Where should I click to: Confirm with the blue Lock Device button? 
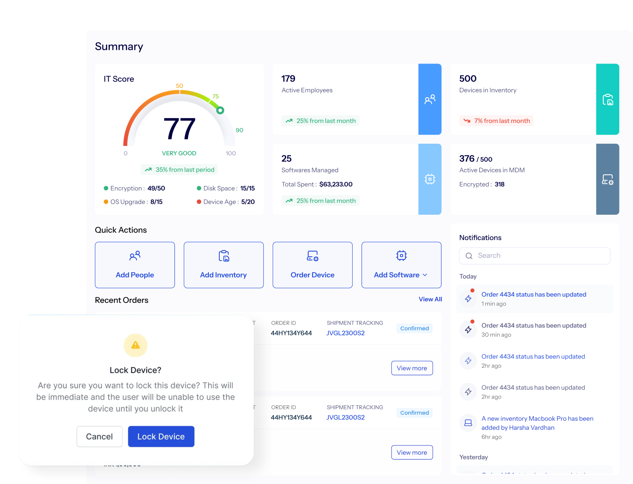[x=161, y=436]
